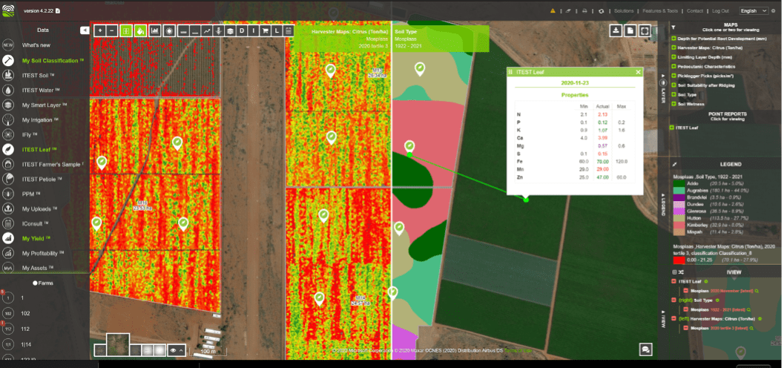Add Harvester Maps: Citrus layer
This screenshot has width=784, height=368.
pos(674,48)
